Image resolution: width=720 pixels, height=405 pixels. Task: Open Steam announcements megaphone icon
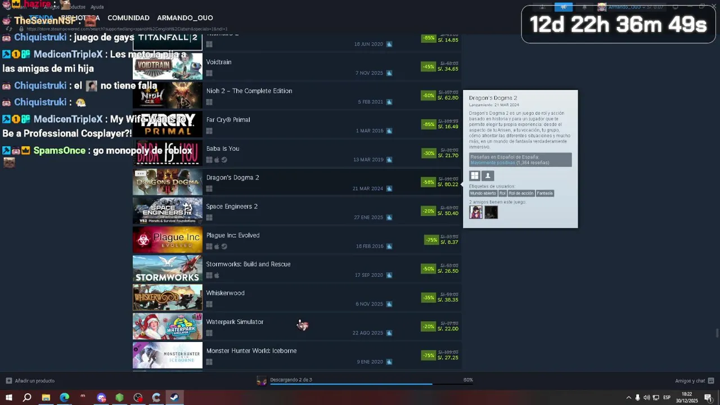point(563,7)
